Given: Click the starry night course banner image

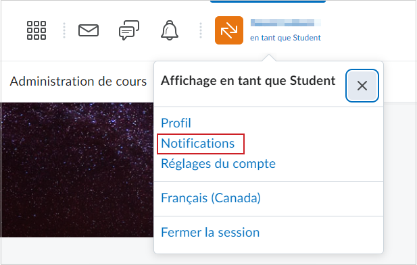Looking at the screenshot, I should coord(77,170).
